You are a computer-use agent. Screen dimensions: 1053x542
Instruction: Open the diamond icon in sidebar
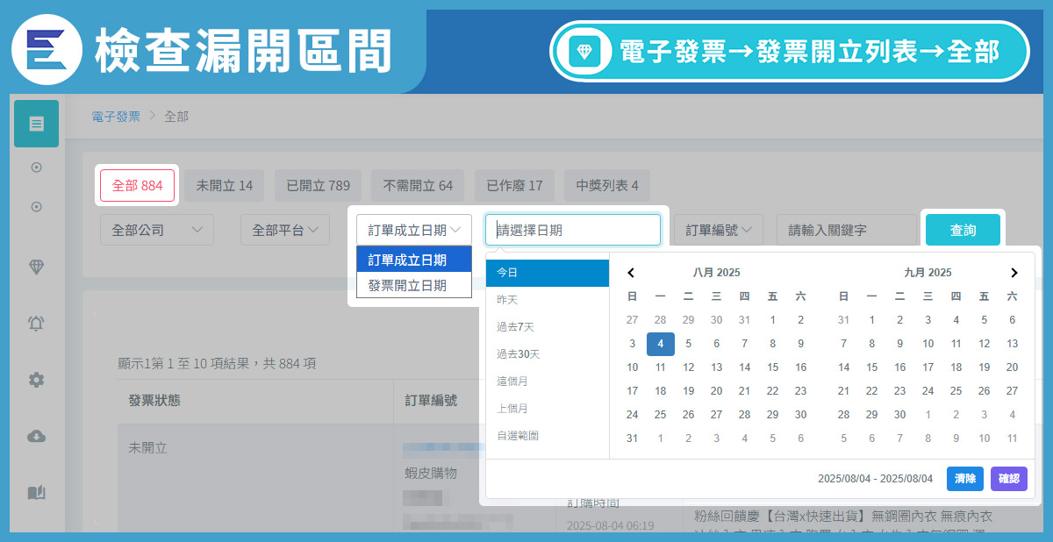pos(36,267)
